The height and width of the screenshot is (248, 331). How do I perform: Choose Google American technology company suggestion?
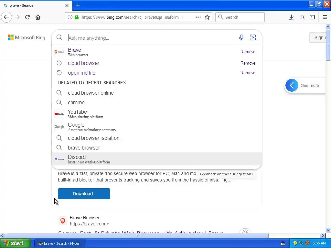tap(157, 127)
